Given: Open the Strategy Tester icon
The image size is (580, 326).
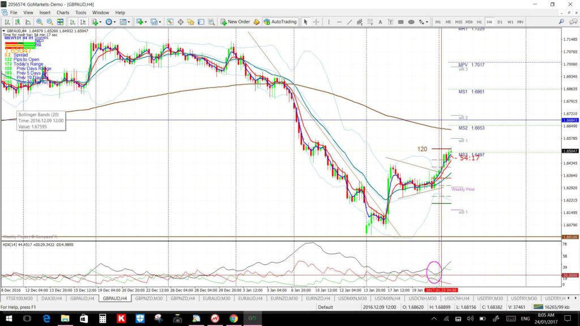Looking at the screenshot, I should coord(211,22).
